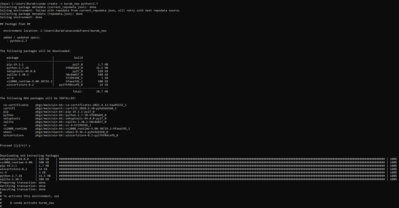Select the 'certifi-2020.6.20-pyhd3eb1b0_3' package path
This screenshot has width=399, height=208.
(76, 109)
